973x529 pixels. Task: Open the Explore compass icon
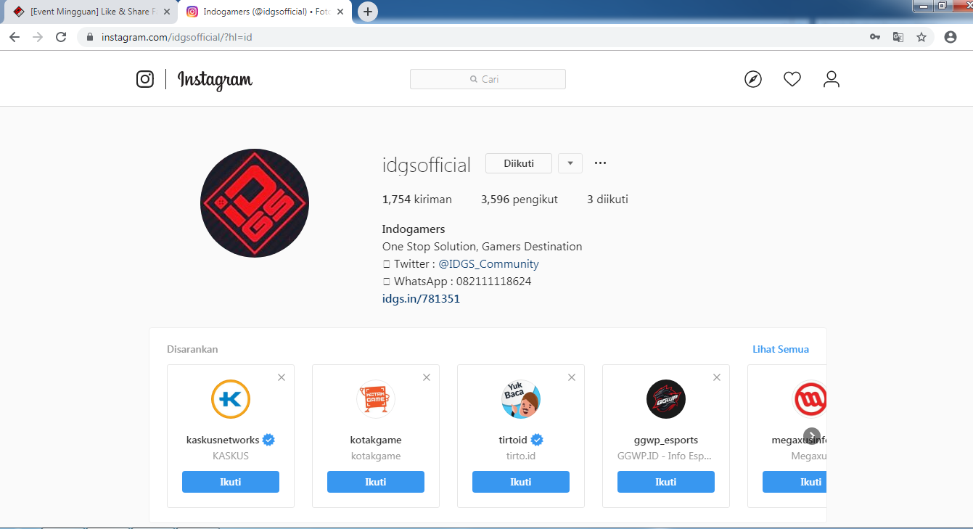(753, 79)
